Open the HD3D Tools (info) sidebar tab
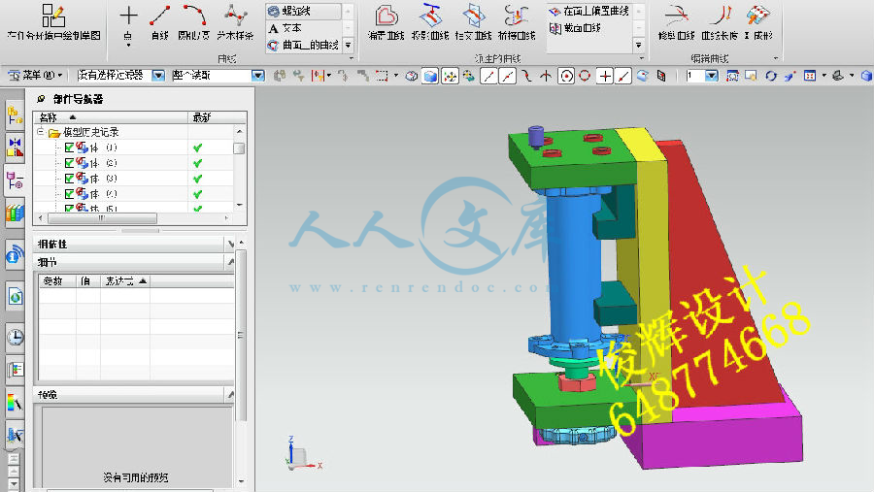The width and height of the screenshot is (874, 492). (15, 255)
